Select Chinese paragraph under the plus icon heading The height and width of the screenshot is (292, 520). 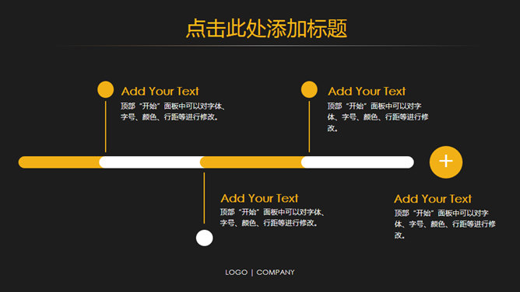tap(444, 224)
